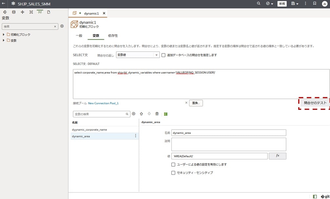Image resolution: width=330 pixels, height=199 pixels.
Task: Click the magnifier in the variable search field
Action: pyautogui.click(x=127, y=114)
